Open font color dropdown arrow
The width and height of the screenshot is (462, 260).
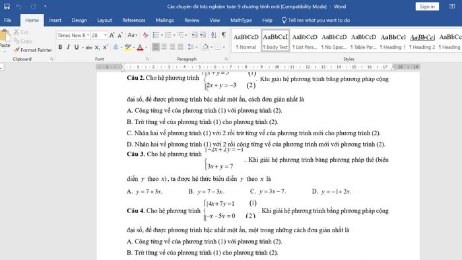pos(147,47)
